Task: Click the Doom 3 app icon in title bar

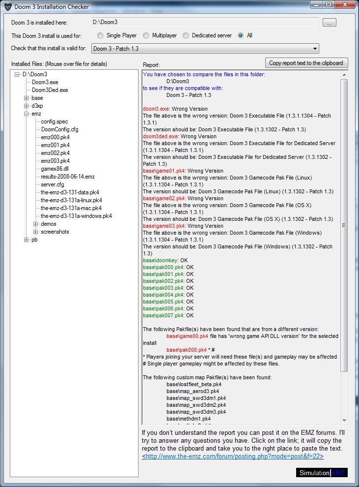Action: click(7, 5)
